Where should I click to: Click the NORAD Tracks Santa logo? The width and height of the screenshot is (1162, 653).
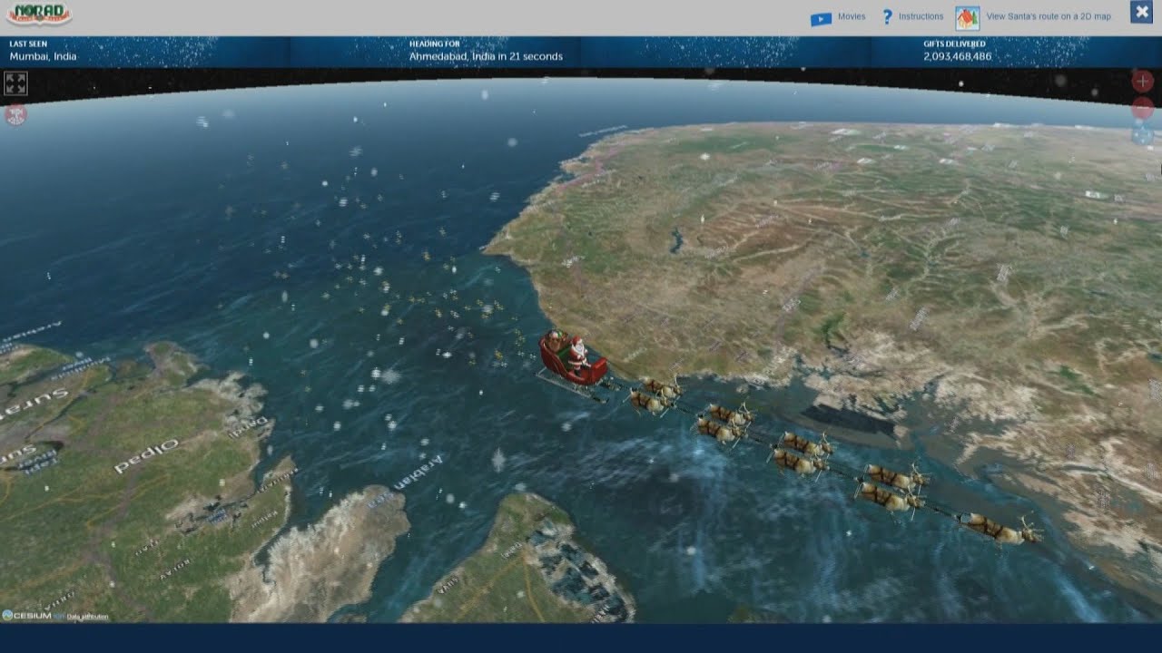tap(39, 15)
